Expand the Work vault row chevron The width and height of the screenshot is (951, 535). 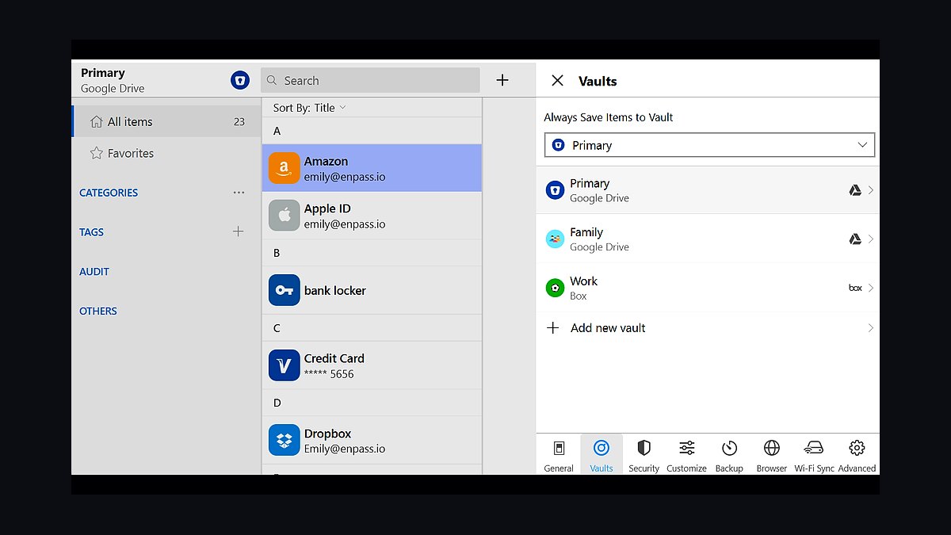(x=871, y=288)
